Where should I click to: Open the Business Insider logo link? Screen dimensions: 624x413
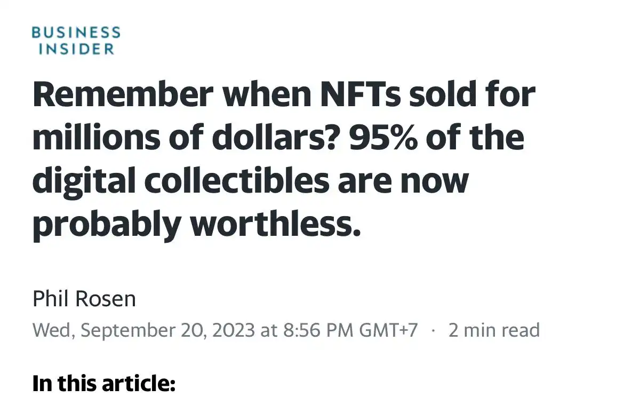pos(76,41)
